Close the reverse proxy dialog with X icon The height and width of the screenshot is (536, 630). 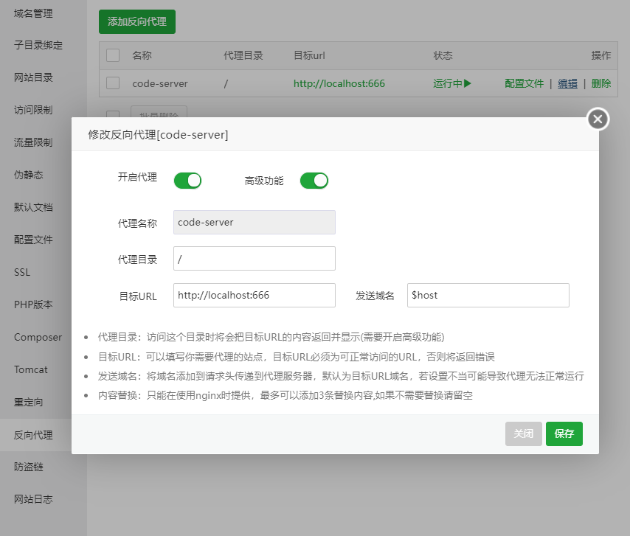coord(598,119)
